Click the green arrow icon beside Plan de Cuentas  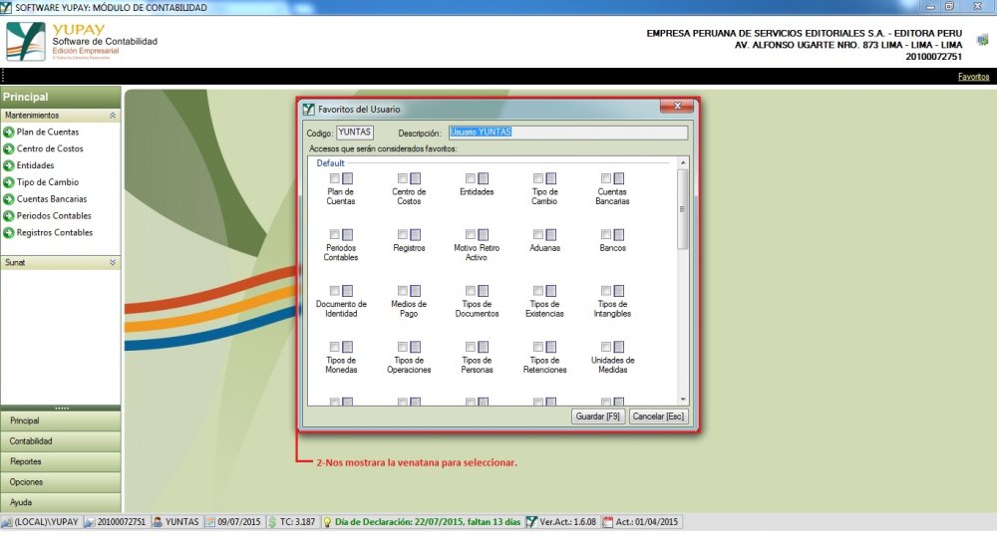[x=9, y=133]
